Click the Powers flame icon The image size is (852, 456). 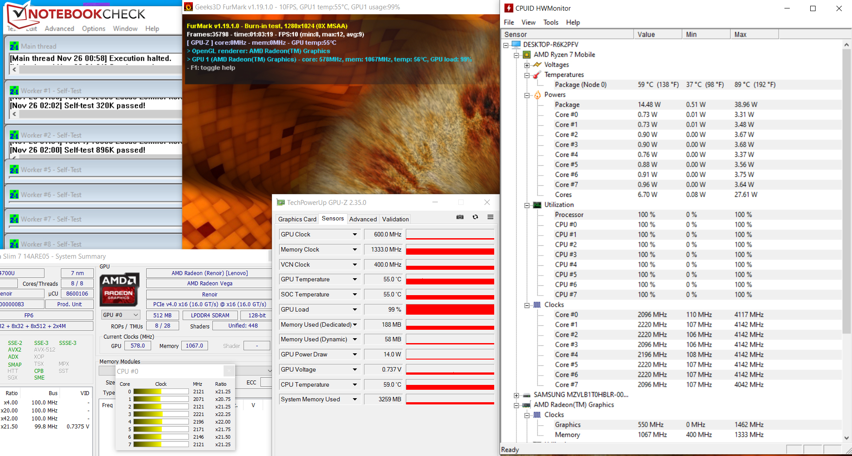(x=537, y=95)
